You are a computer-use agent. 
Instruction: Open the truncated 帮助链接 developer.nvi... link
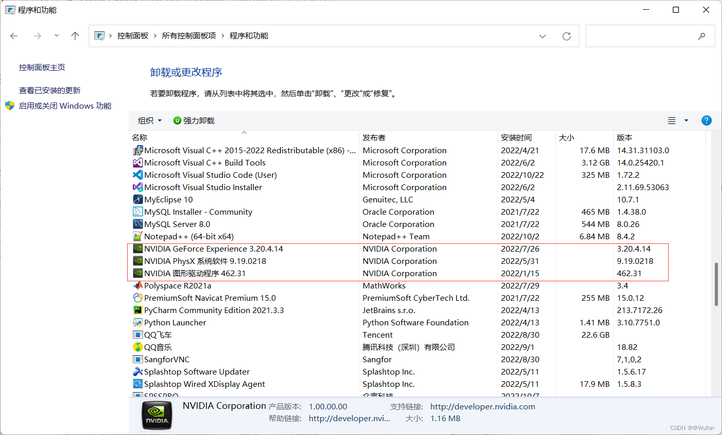point(349,418)
